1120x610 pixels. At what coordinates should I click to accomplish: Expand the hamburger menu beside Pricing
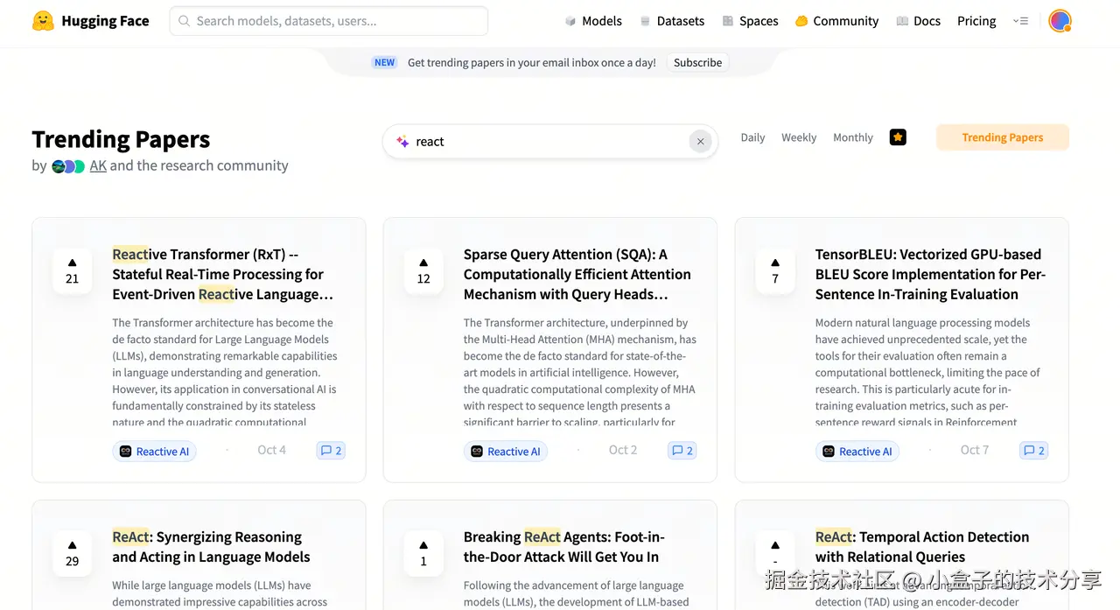tap(1020, 21)
